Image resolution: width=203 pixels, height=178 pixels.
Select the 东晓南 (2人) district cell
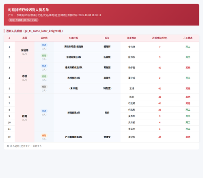(x=25, y=52)
